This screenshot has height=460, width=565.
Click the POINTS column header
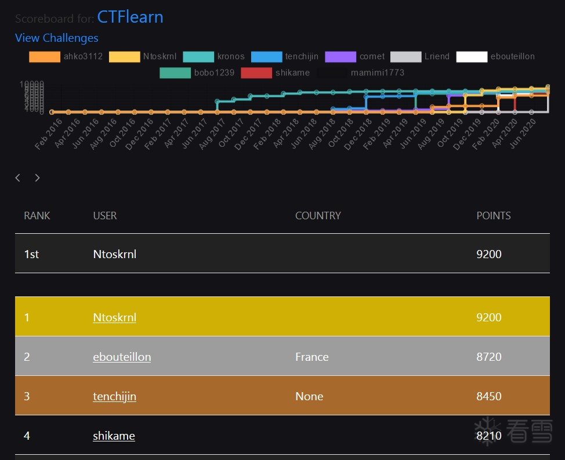[493, 215]
